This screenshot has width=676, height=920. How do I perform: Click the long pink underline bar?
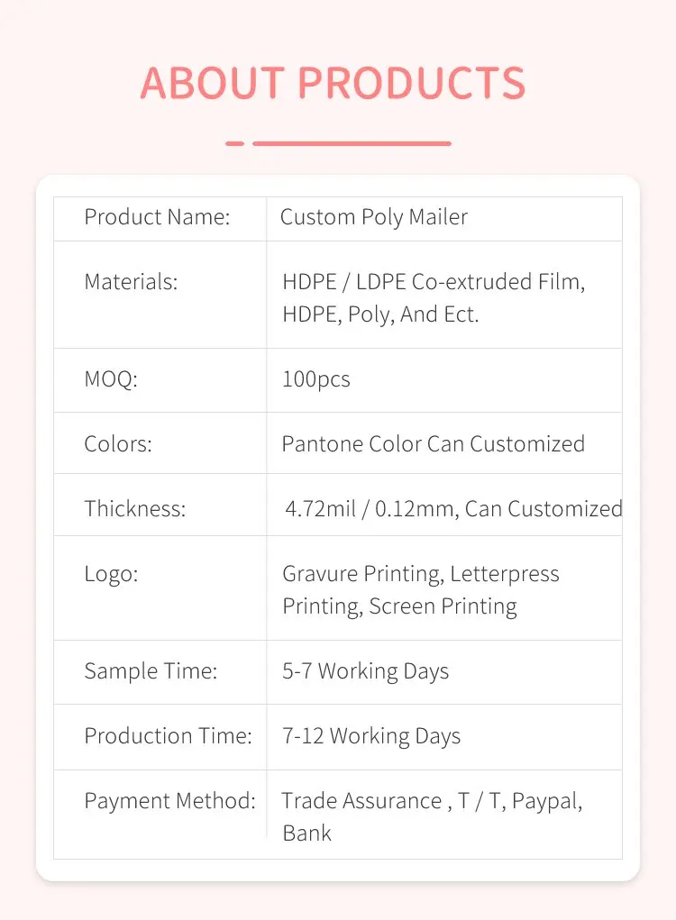[x=352, y=143]
